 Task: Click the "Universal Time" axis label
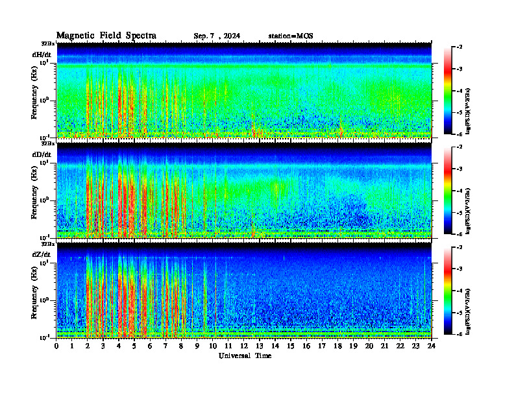coord(245,355)
